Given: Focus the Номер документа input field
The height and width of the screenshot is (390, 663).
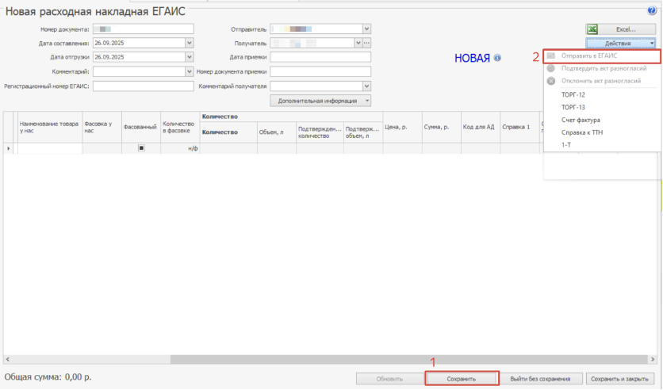Looking at the screenshot, I should point(144,29).
